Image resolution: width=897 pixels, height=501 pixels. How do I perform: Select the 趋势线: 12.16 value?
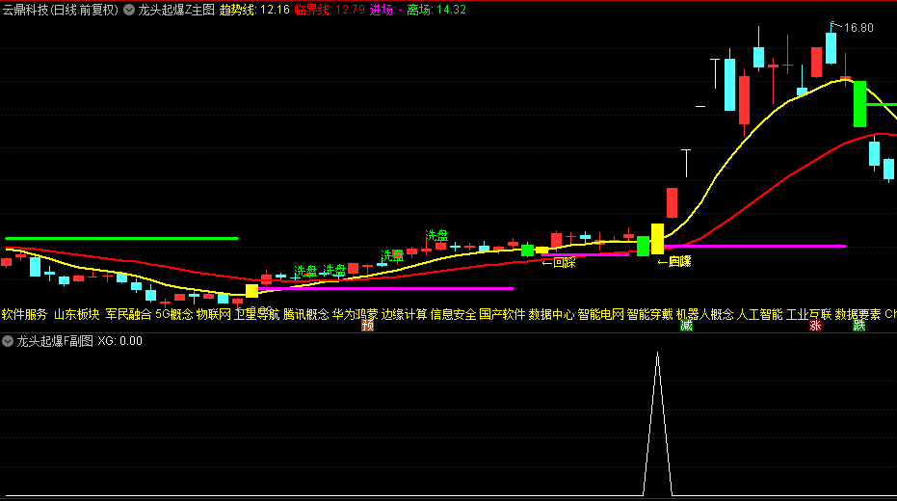coord(254,10)
